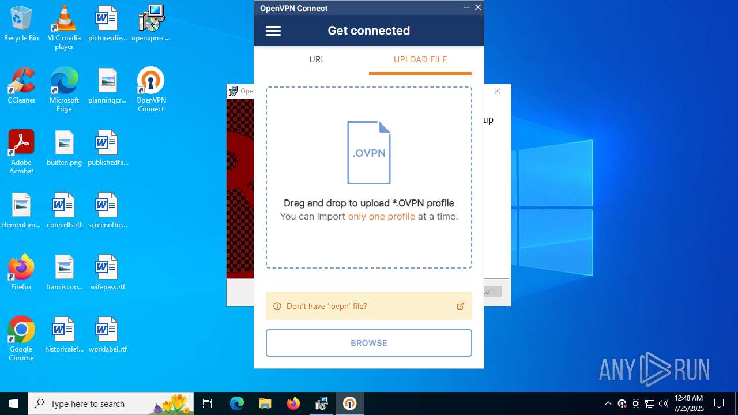Screen dimensions: 738x415
Task: Open Task View on the taskbar
Action: click(x=208, y=403)
